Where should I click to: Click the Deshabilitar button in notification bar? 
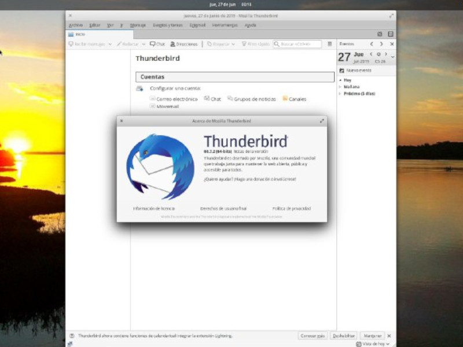coord(344,335)
